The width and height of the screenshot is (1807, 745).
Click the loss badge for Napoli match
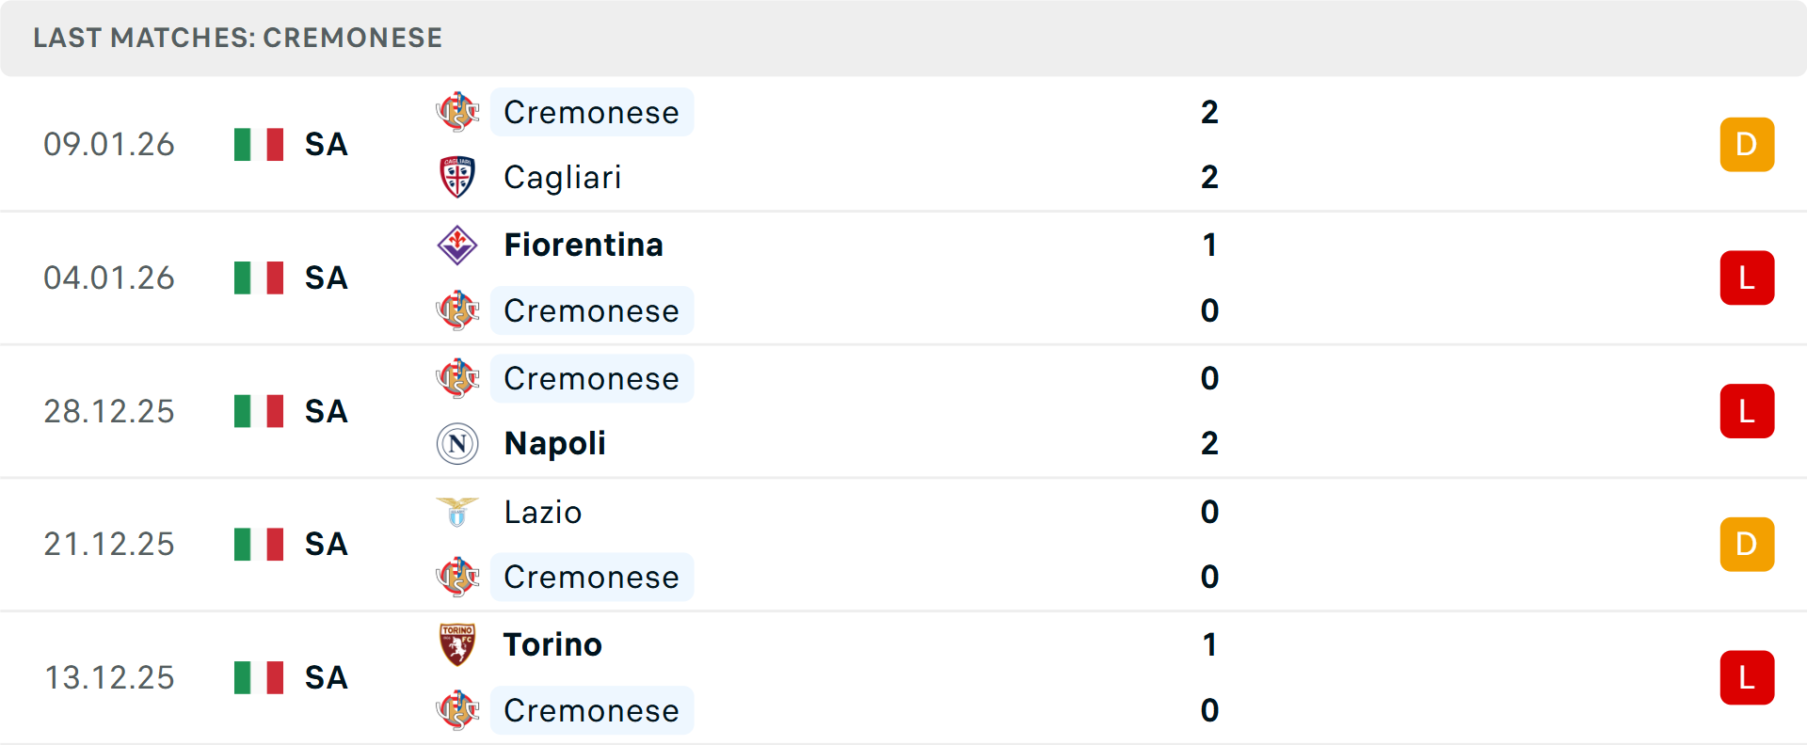coord(1747,411)
